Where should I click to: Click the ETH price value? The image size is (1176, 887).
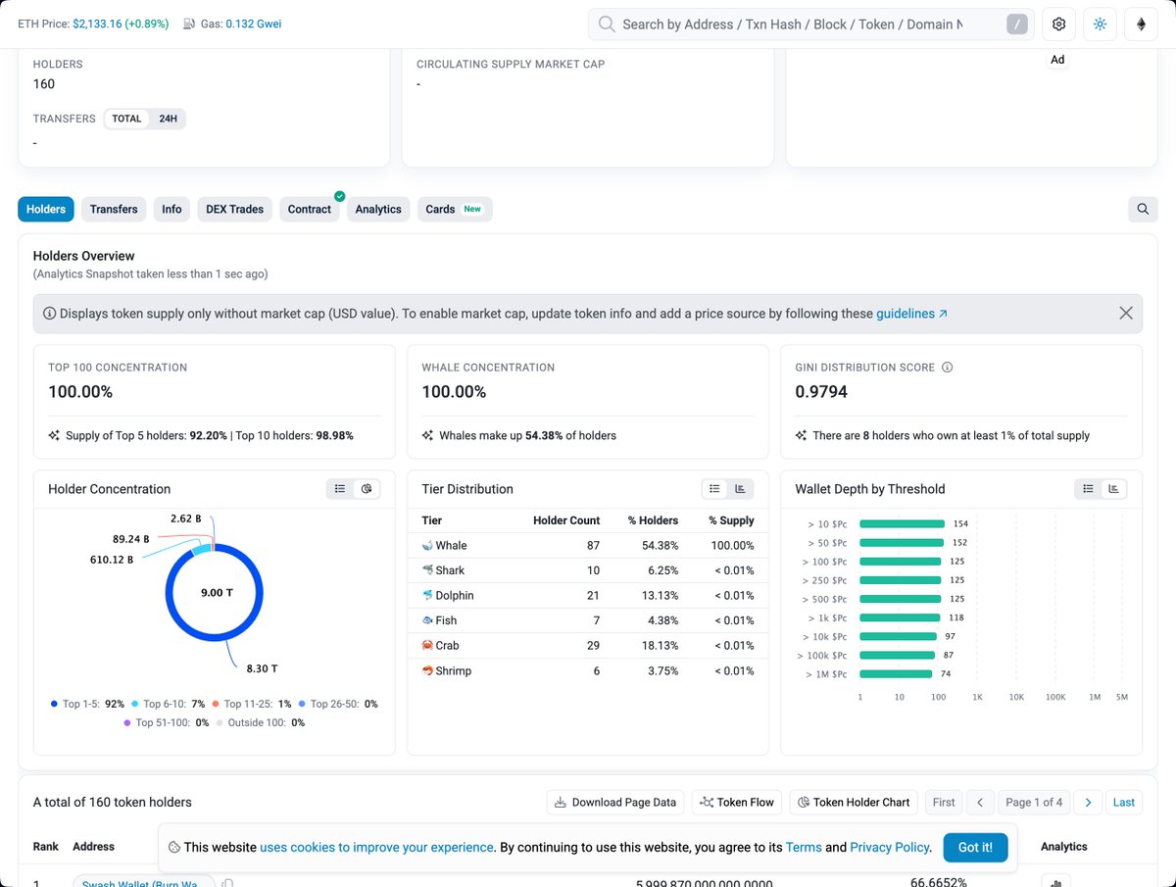(97, 24)
